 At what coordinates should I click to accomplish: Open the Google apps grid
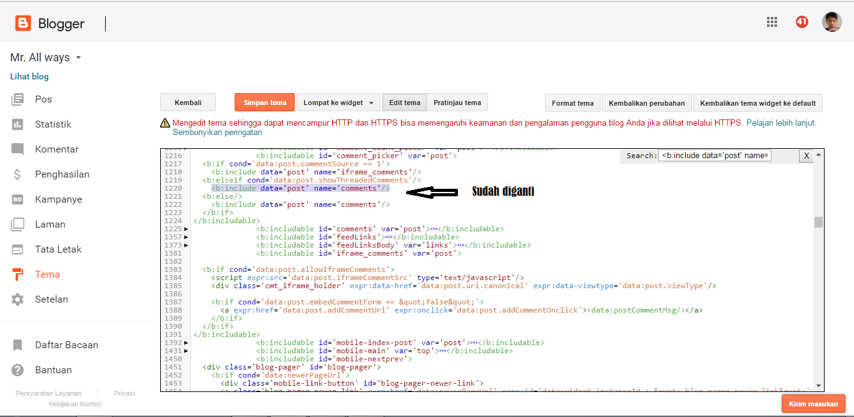771,21
